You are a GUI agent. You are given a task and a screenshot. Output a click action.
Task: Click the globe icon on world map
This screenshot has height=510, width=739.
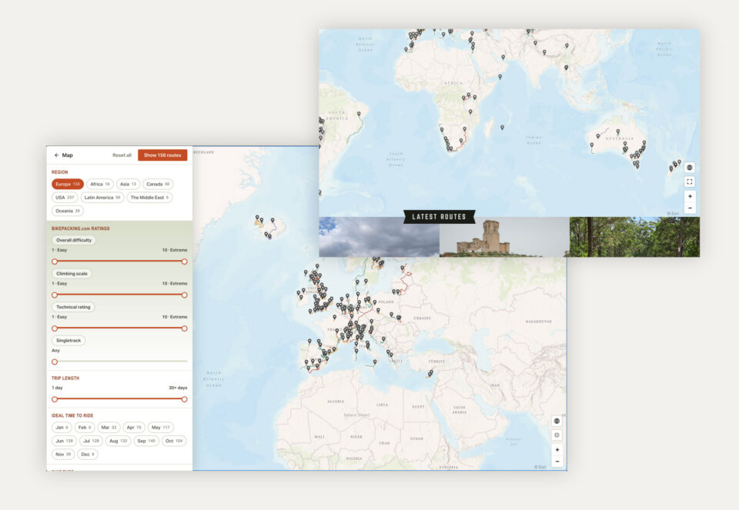(x=690, y=168)
